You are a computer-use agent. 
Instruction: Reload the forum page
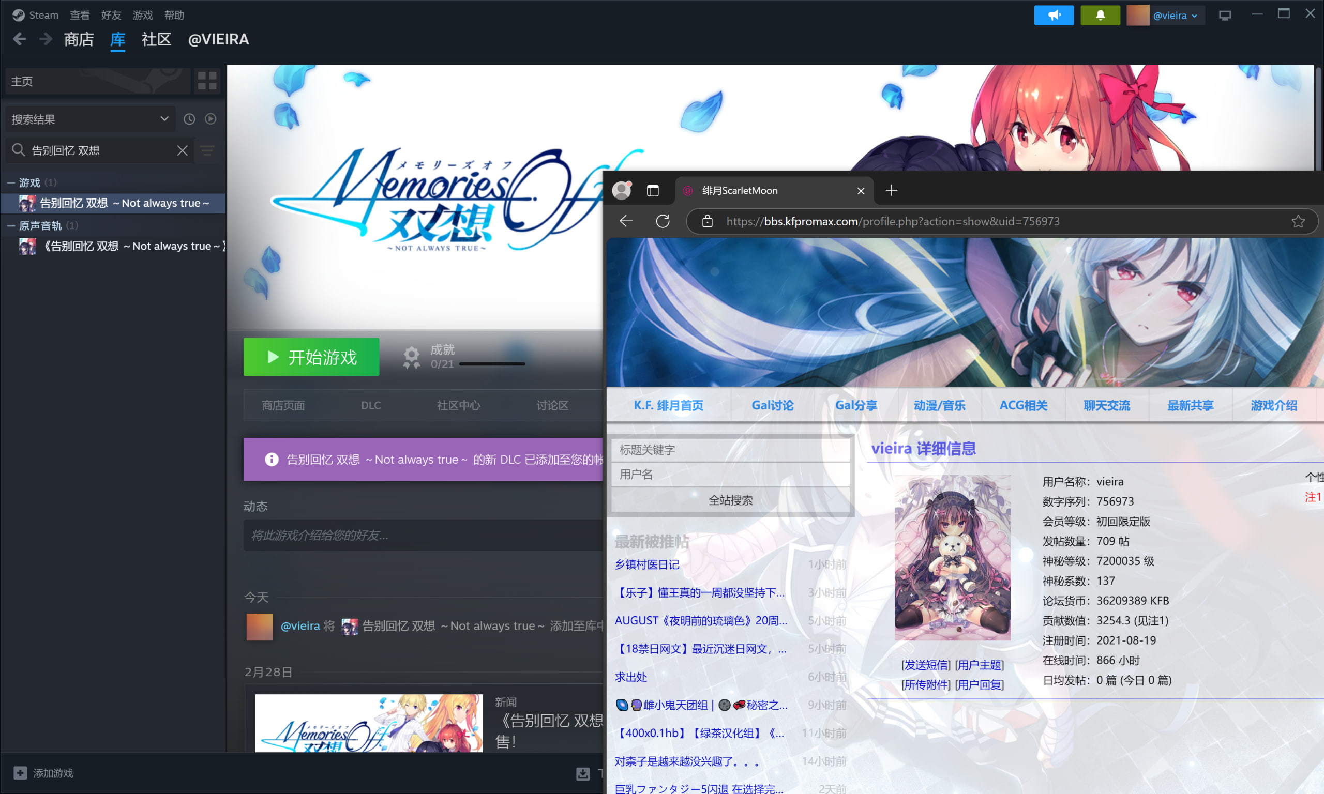(x=663, y=221)
